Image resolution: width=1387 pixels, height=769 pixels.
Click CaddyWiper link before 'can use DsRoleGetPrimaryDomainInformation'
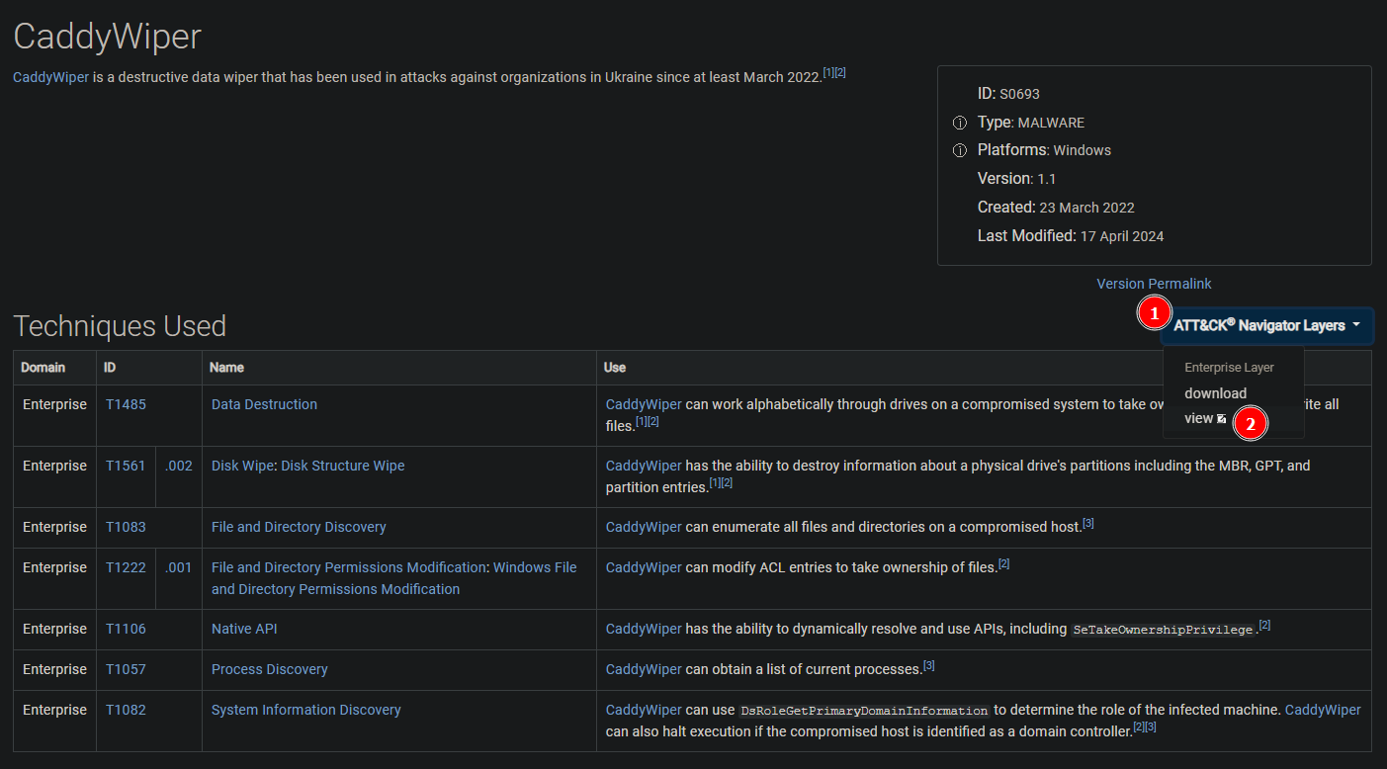[x=644, y=710]
